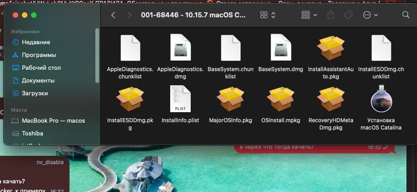Select the InstallESDDmg.pkg package icon
The height and width of the screenshot is (192, 417).
[x=130, y=99]
